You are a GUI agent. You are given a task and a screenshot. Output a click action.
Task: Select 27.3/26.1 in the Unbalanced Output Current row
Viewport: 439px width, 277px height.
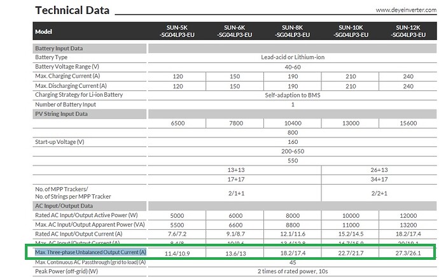(408, 253)
